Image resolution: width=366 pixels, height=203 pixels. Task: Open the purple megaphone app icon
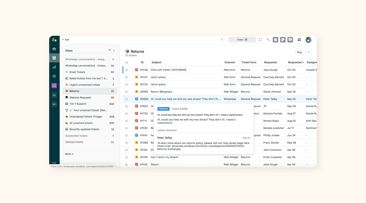[x=54, y=86]
